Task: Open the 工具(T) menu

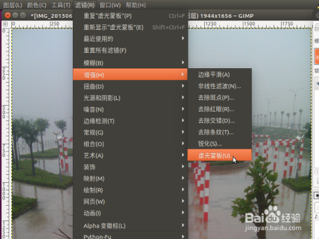Action: click(61, 5)
